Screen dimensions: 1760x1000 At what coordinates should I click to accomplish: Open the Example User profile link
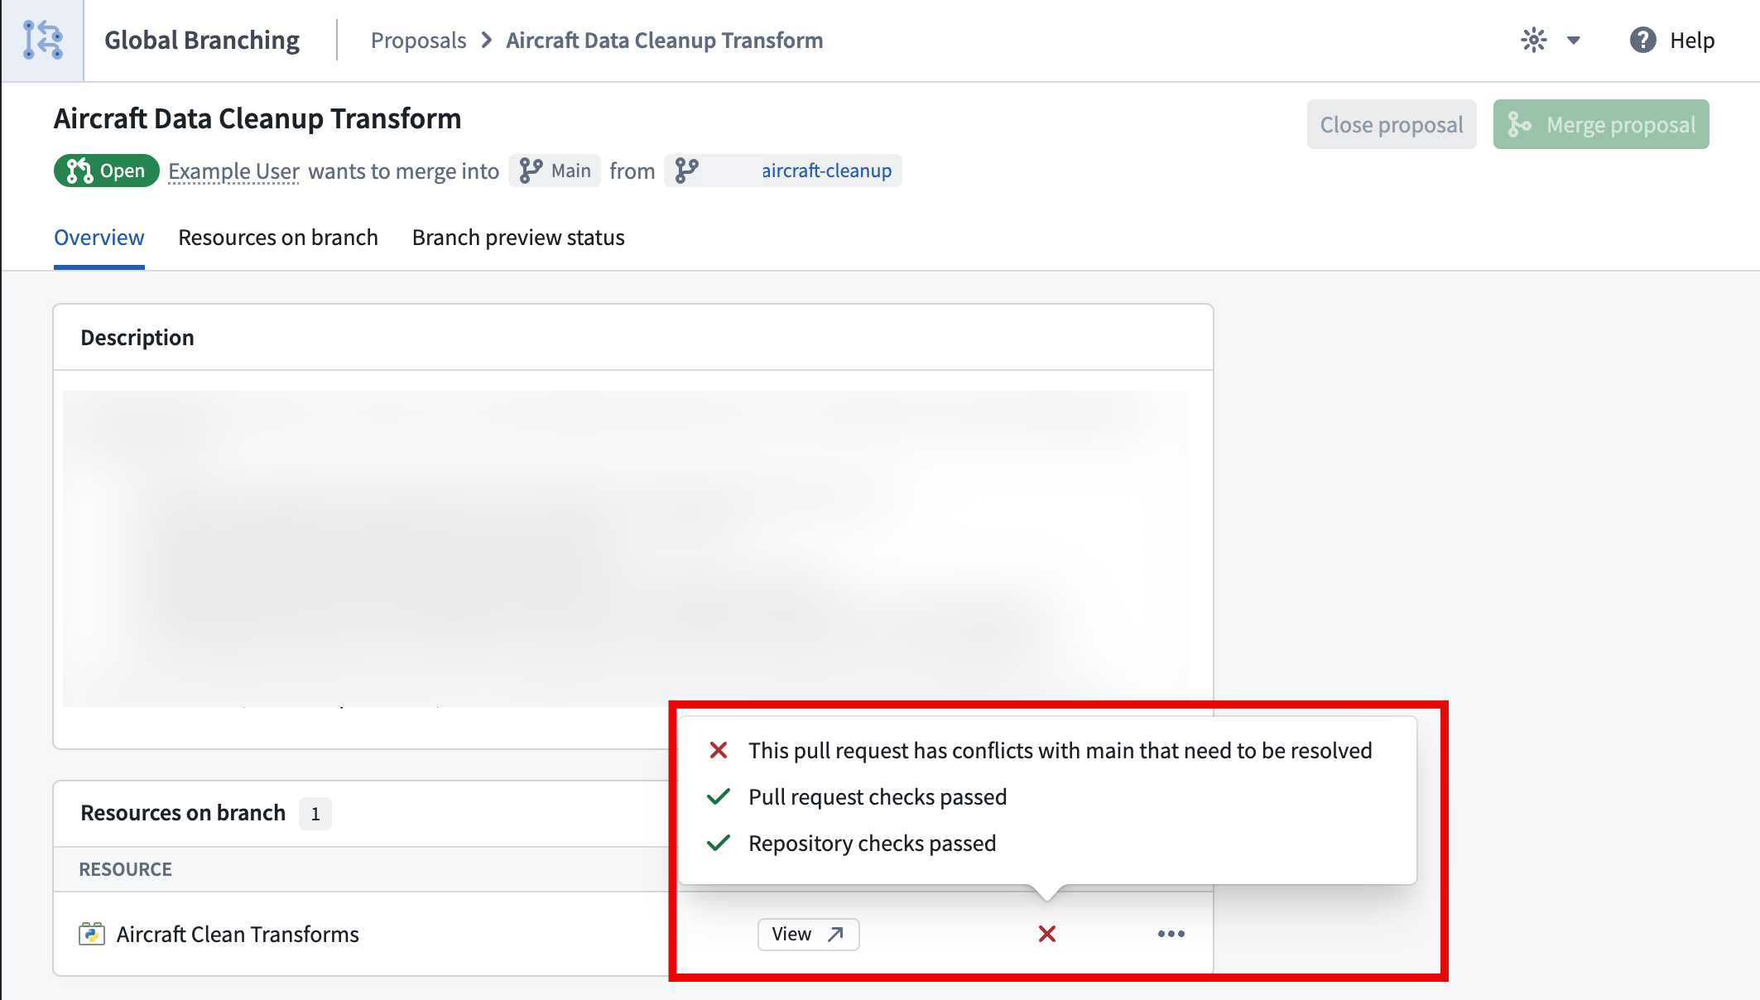(x=233, y=171)
